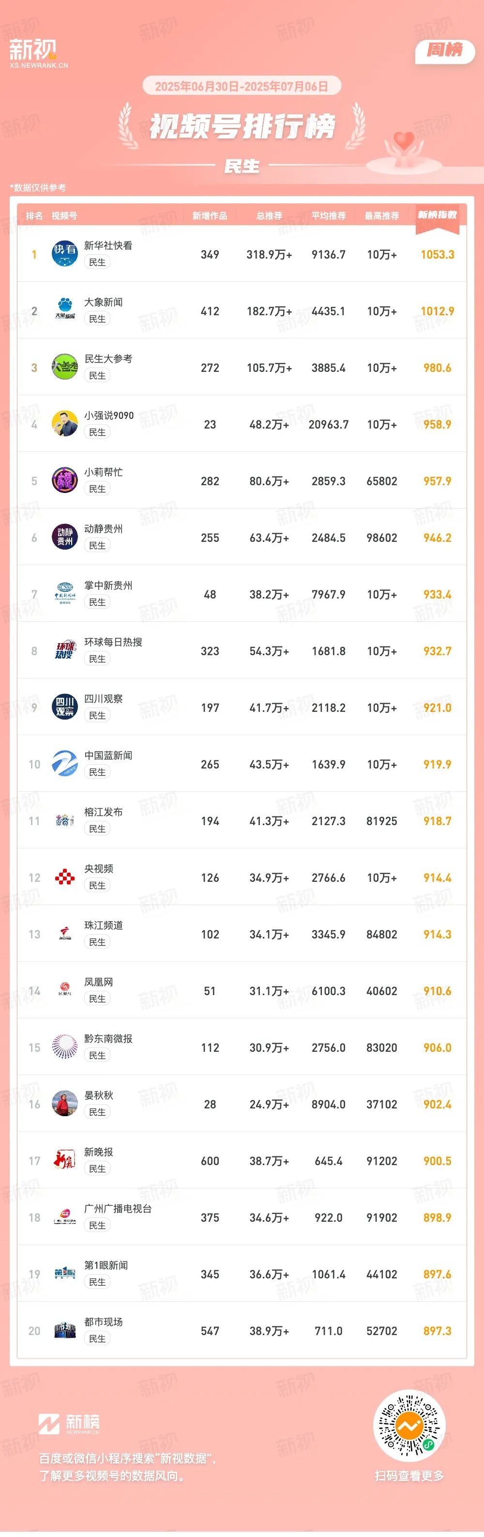
Task: Open the 黔东南微报 avatar icon
Action: [64, 1047]
